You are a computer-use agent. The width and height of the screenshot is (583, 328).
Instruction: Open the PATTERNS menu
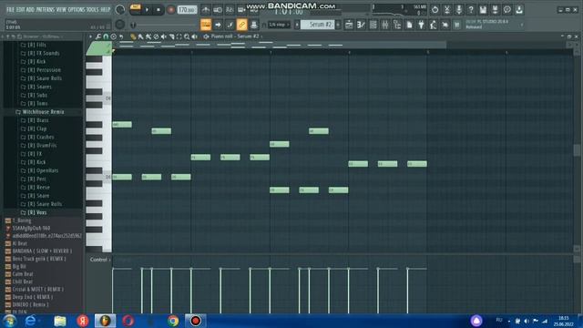(x=46, y=10)
